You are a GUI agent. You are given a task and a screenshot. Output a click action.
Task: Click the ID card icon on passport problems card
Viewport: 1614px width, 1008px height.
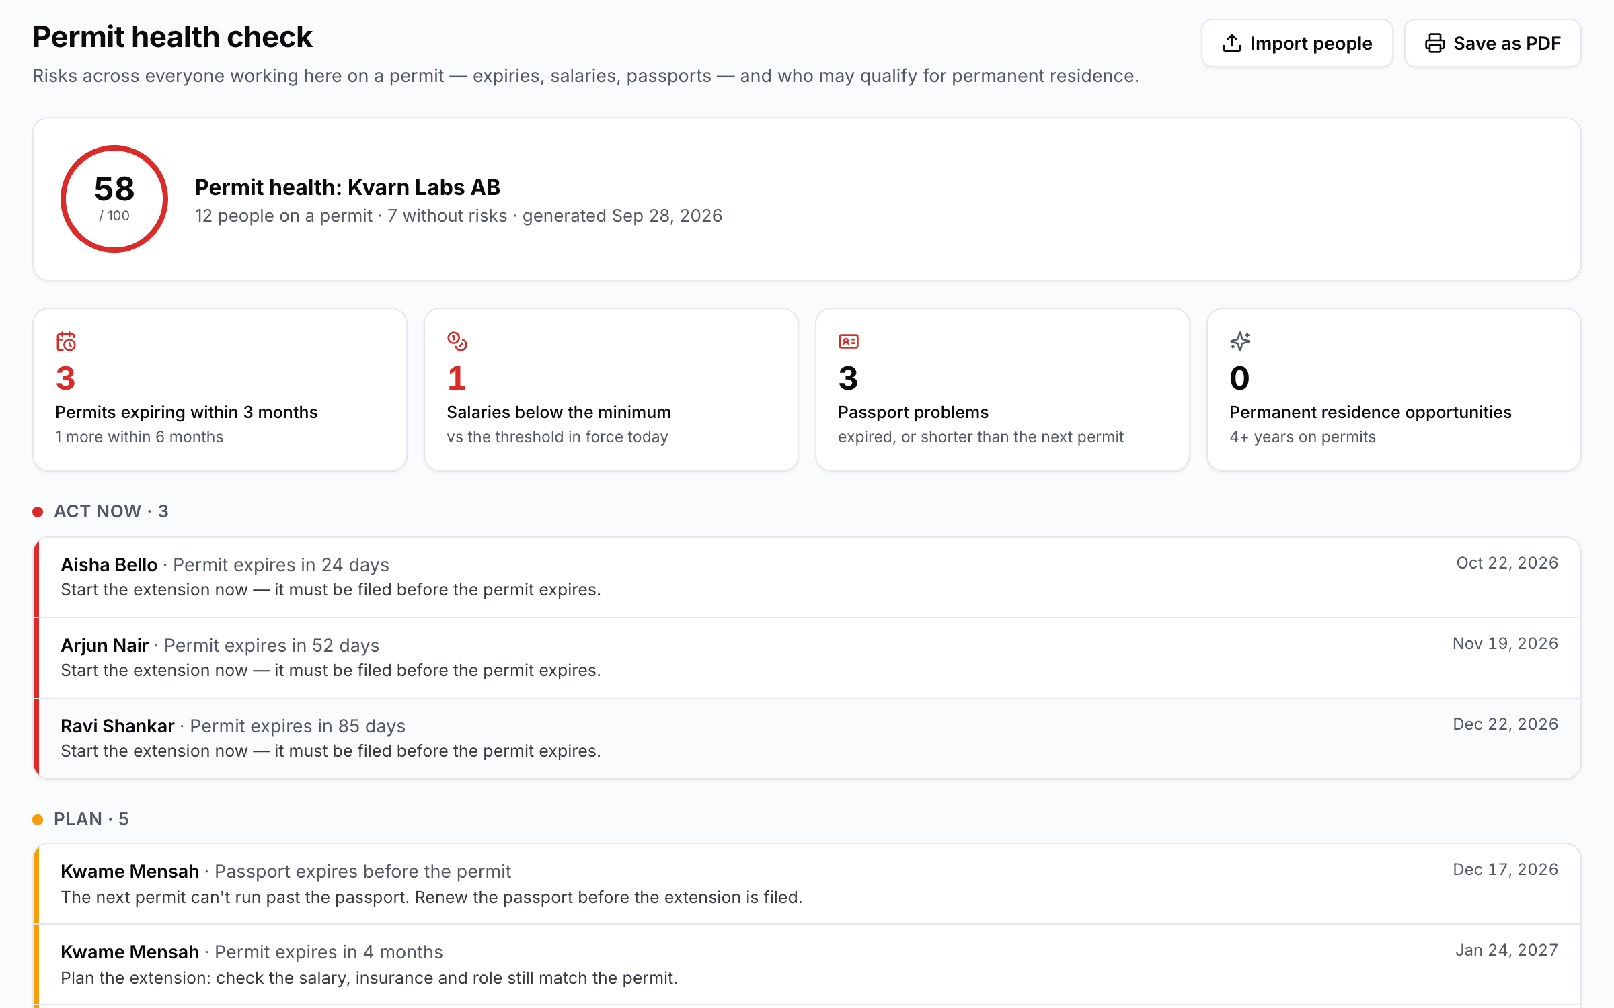pos(849,341)
